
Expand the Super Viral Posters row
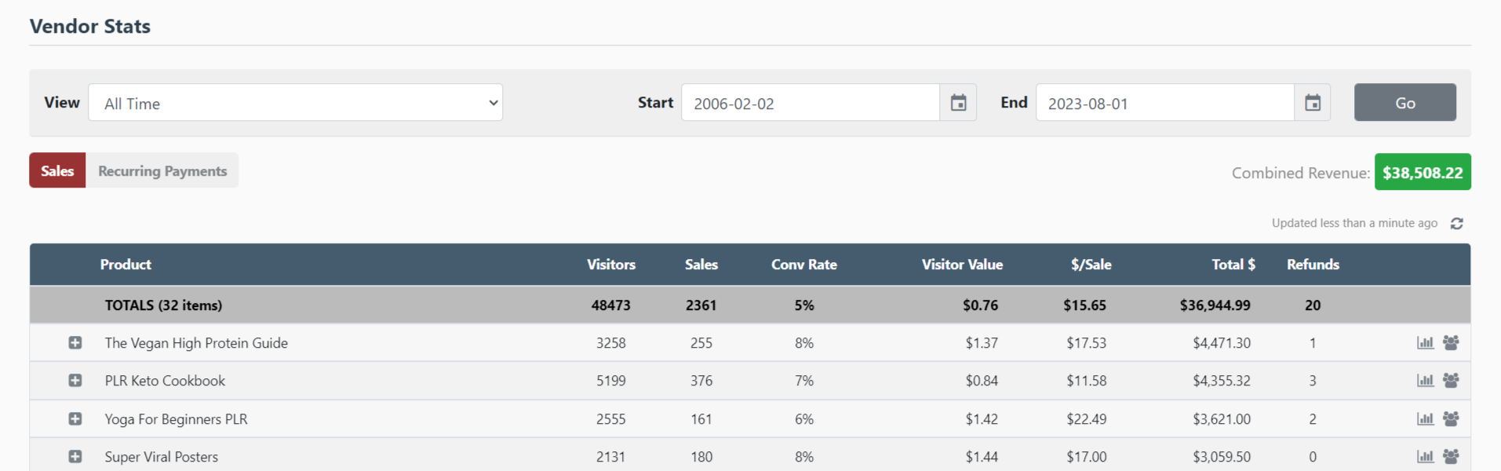pyautogui.click(x=75, y=457)
